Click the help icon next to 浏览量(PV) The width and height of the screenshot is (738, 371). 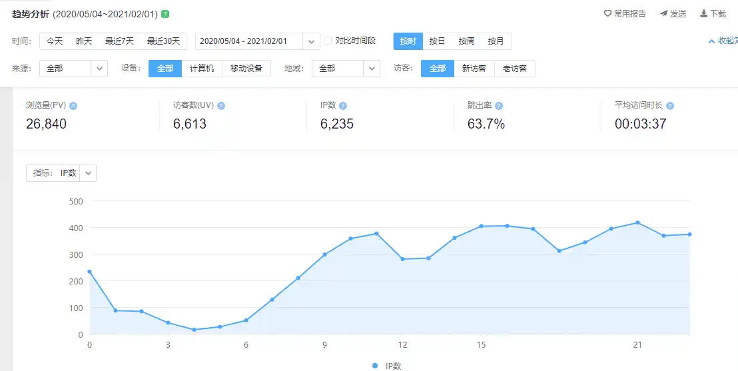click(x=73, y=106)
